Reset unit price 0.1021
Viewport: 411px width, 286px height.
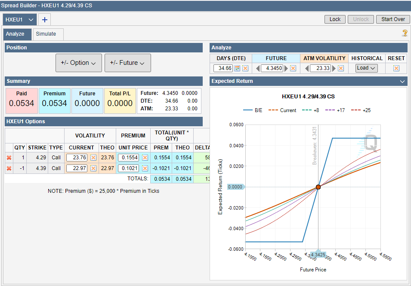tap(145, 168)
